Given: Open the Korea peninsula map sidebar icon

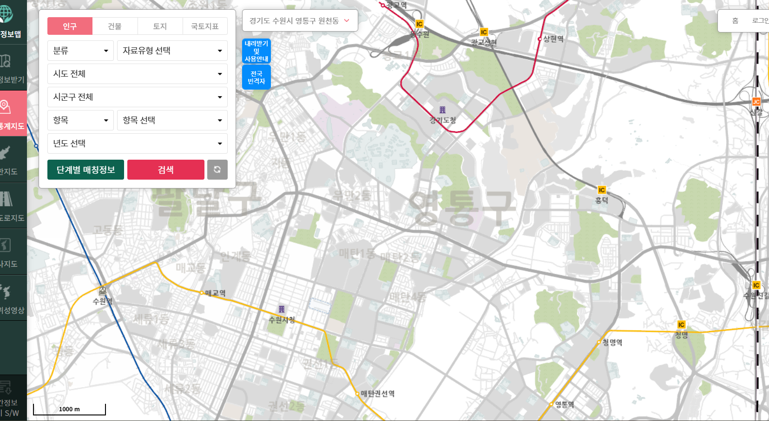Looking at the screenshot, I should click(x=5, y=153).
